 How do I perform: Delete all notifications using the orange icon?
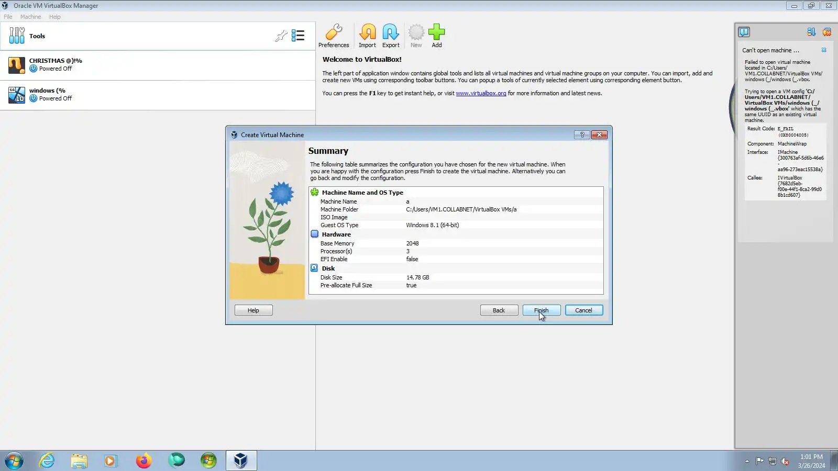[x=827, y=32]
